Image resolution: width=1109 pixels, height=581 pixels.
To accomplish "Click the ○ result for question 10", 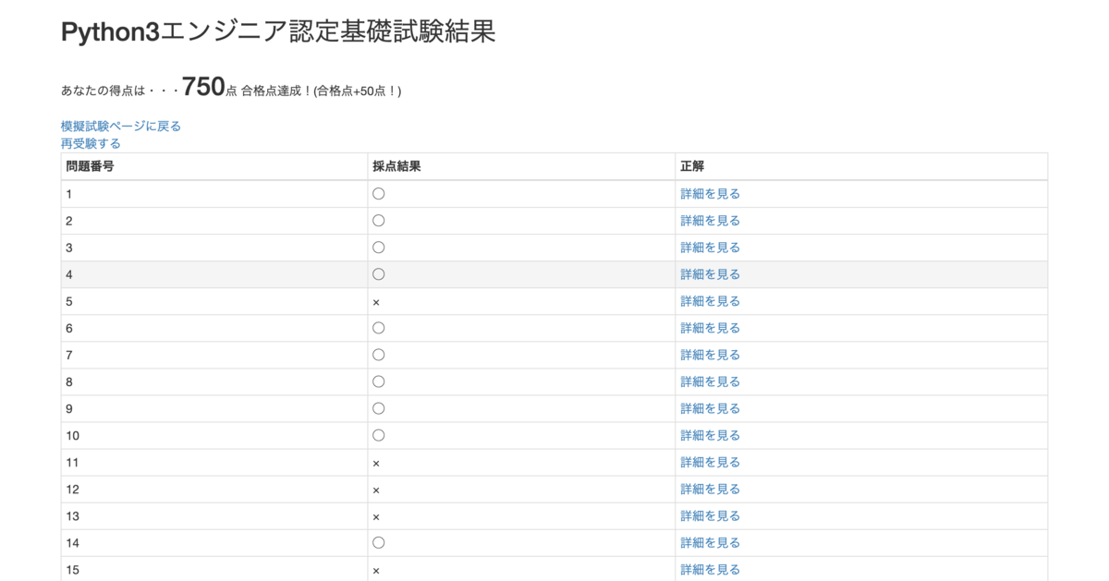I will coord(378,435).
